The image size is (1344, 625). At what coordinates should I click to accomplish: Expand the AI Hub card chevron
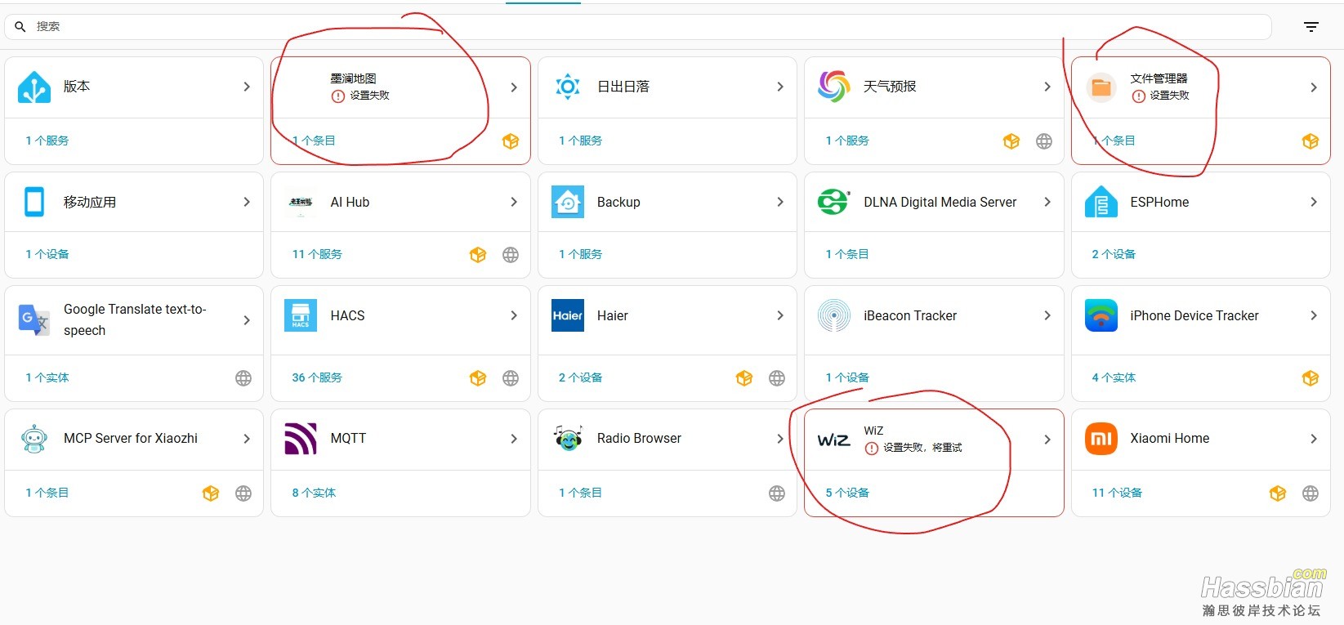tap(514, 202)
